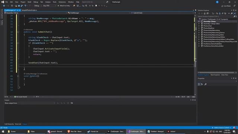This screenshot has height=134, width=238.
Task: Switch to Error List tab
Action: [18, 124]
